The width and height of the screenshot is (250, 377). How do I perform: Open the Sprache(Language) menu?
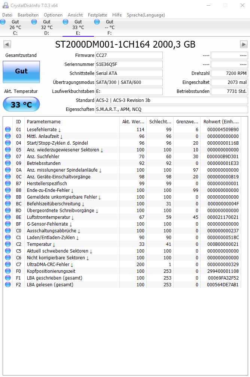click(146, 15)
